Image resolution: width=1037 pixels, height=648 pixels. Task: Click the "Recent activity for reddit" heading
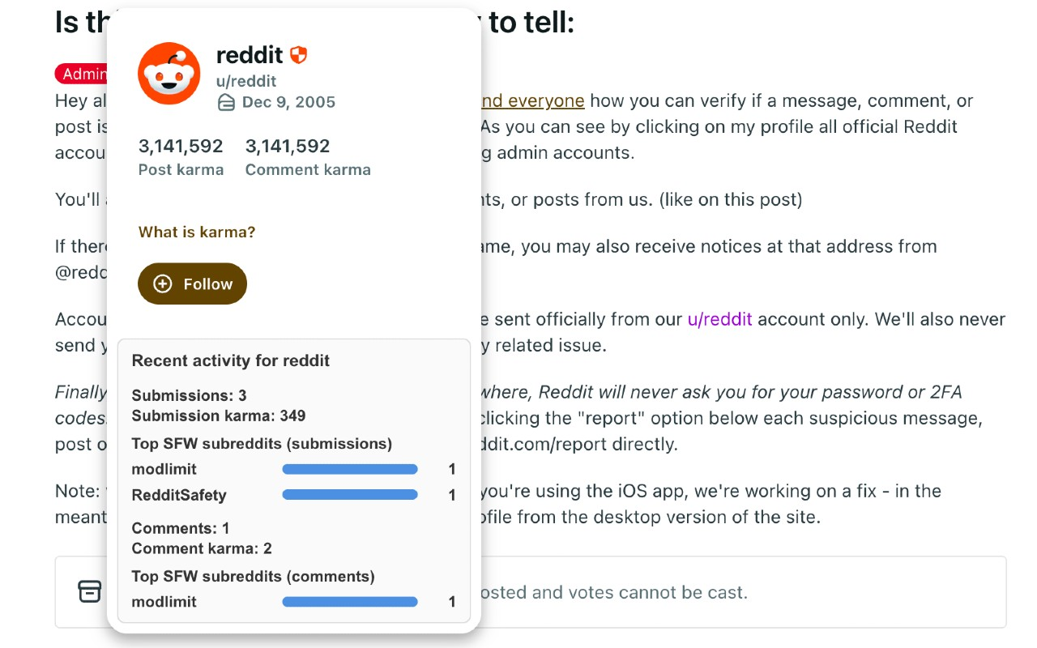[231, 360]
